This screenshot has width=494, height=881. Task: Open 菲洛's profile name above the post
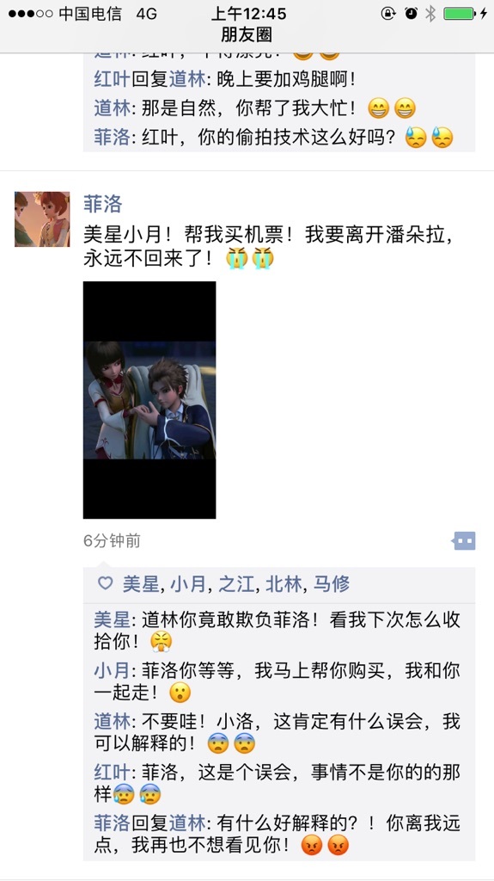click(x=103, y=204)
